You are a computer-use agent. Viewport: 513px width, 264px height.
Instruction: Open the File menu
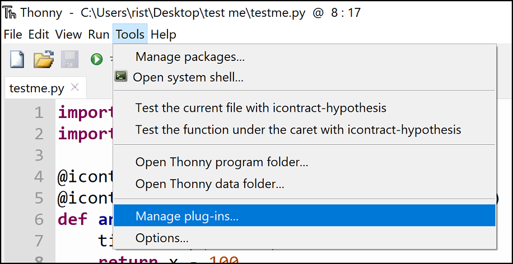(x=13, y=34)
